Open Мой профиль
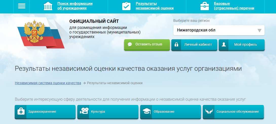 (242, 45)
